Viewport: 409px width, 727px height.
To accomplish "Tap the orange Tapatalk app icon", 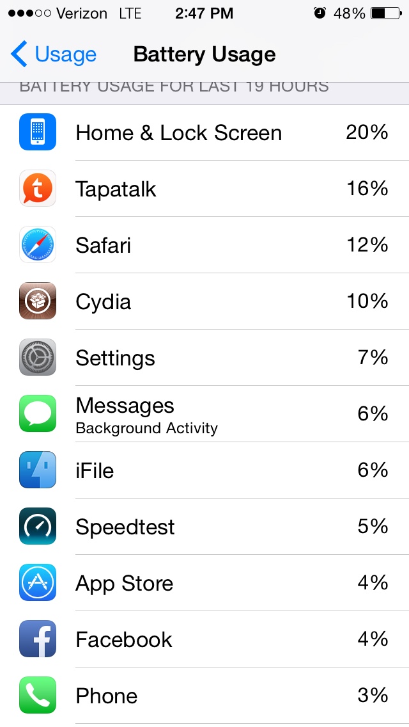I will (x=38, y=188).
